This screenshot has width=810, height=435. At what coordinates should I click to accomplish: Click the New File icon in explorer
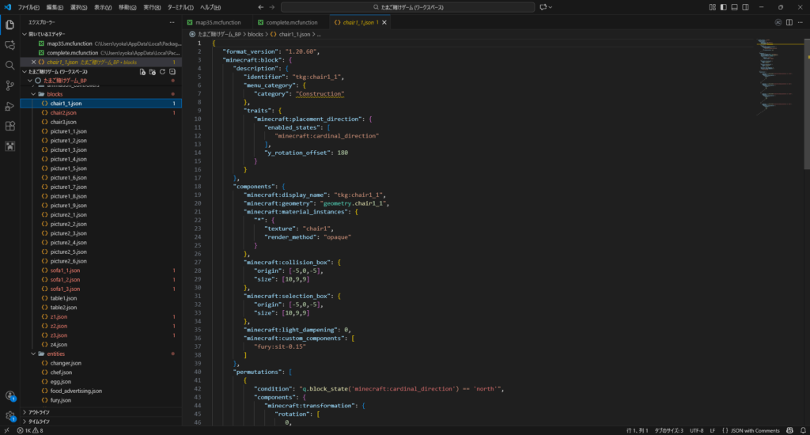coord(142,71)
